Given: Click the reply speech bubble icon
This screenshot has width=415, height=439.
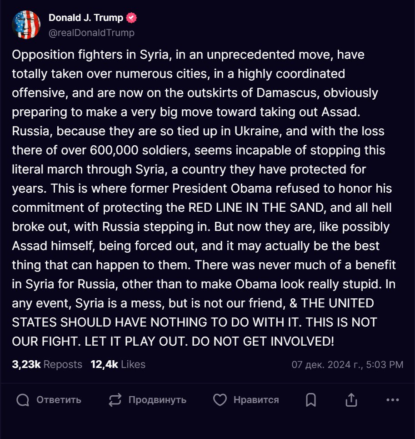Looking at the screenshot, I should [23, 400].
